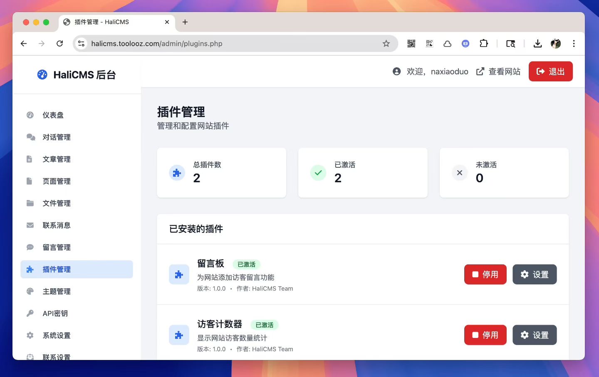Click the red 退出 logout button
Screen dimensions: 599x377
550,71
